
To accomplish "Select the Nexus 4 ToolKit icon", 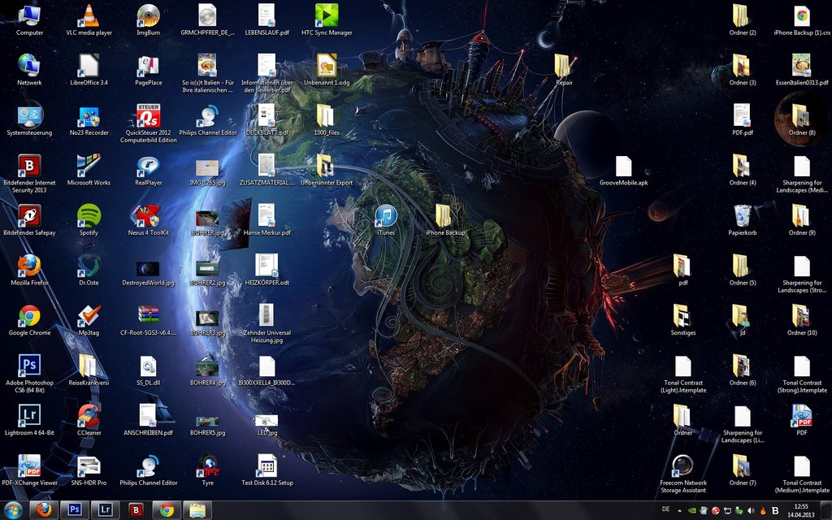I will tap(148, 216).
